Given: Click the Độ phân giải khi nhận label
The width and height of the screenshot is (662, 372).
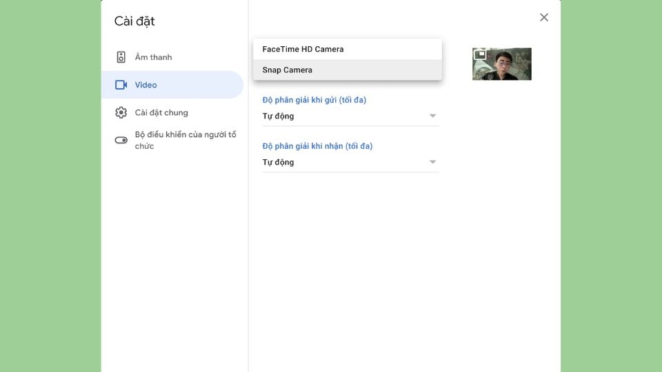Looking at the screenshot, I should pyautogui.click(x=317, y=146).
